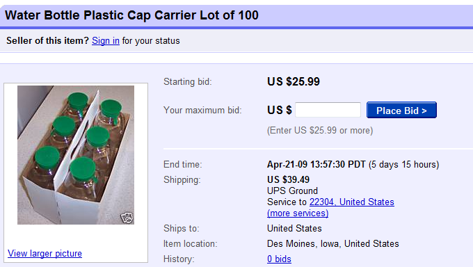This screenshot has width=473, height=267.
Task: Click the US $39.49 shipping cost
Action: 289,180
